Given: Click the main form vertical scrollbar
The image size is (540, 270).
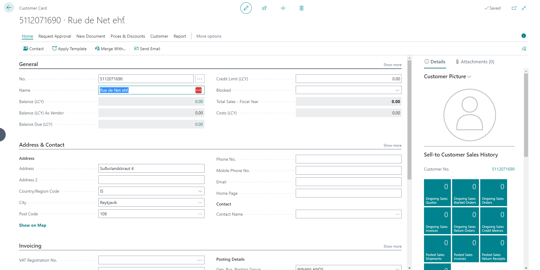Looking at the screenshot, I should coord(409,119).
